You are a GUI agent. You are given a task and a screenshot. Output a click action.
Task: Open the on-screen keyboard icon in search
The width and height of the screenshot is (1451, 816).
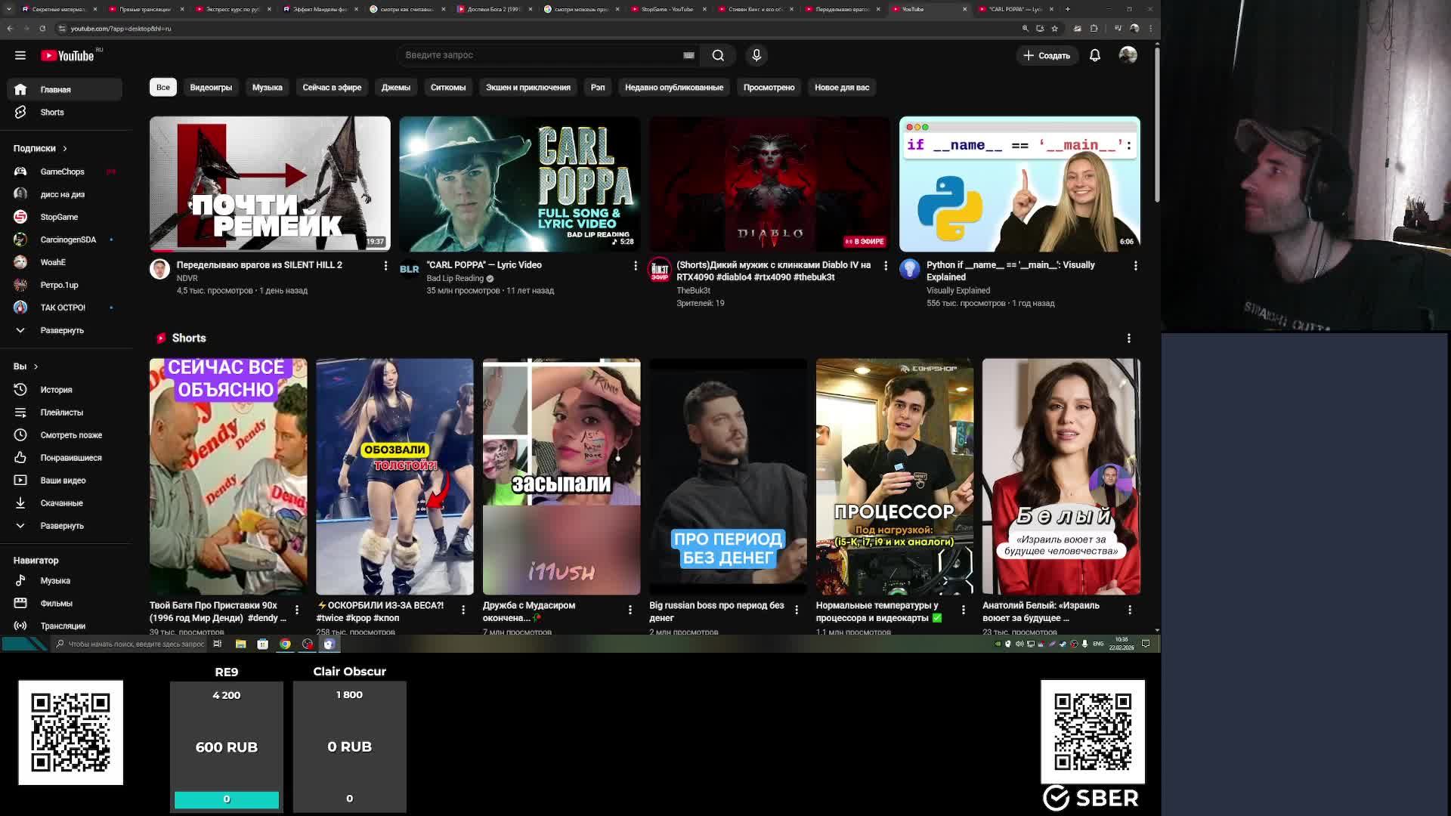click(688, 55)
